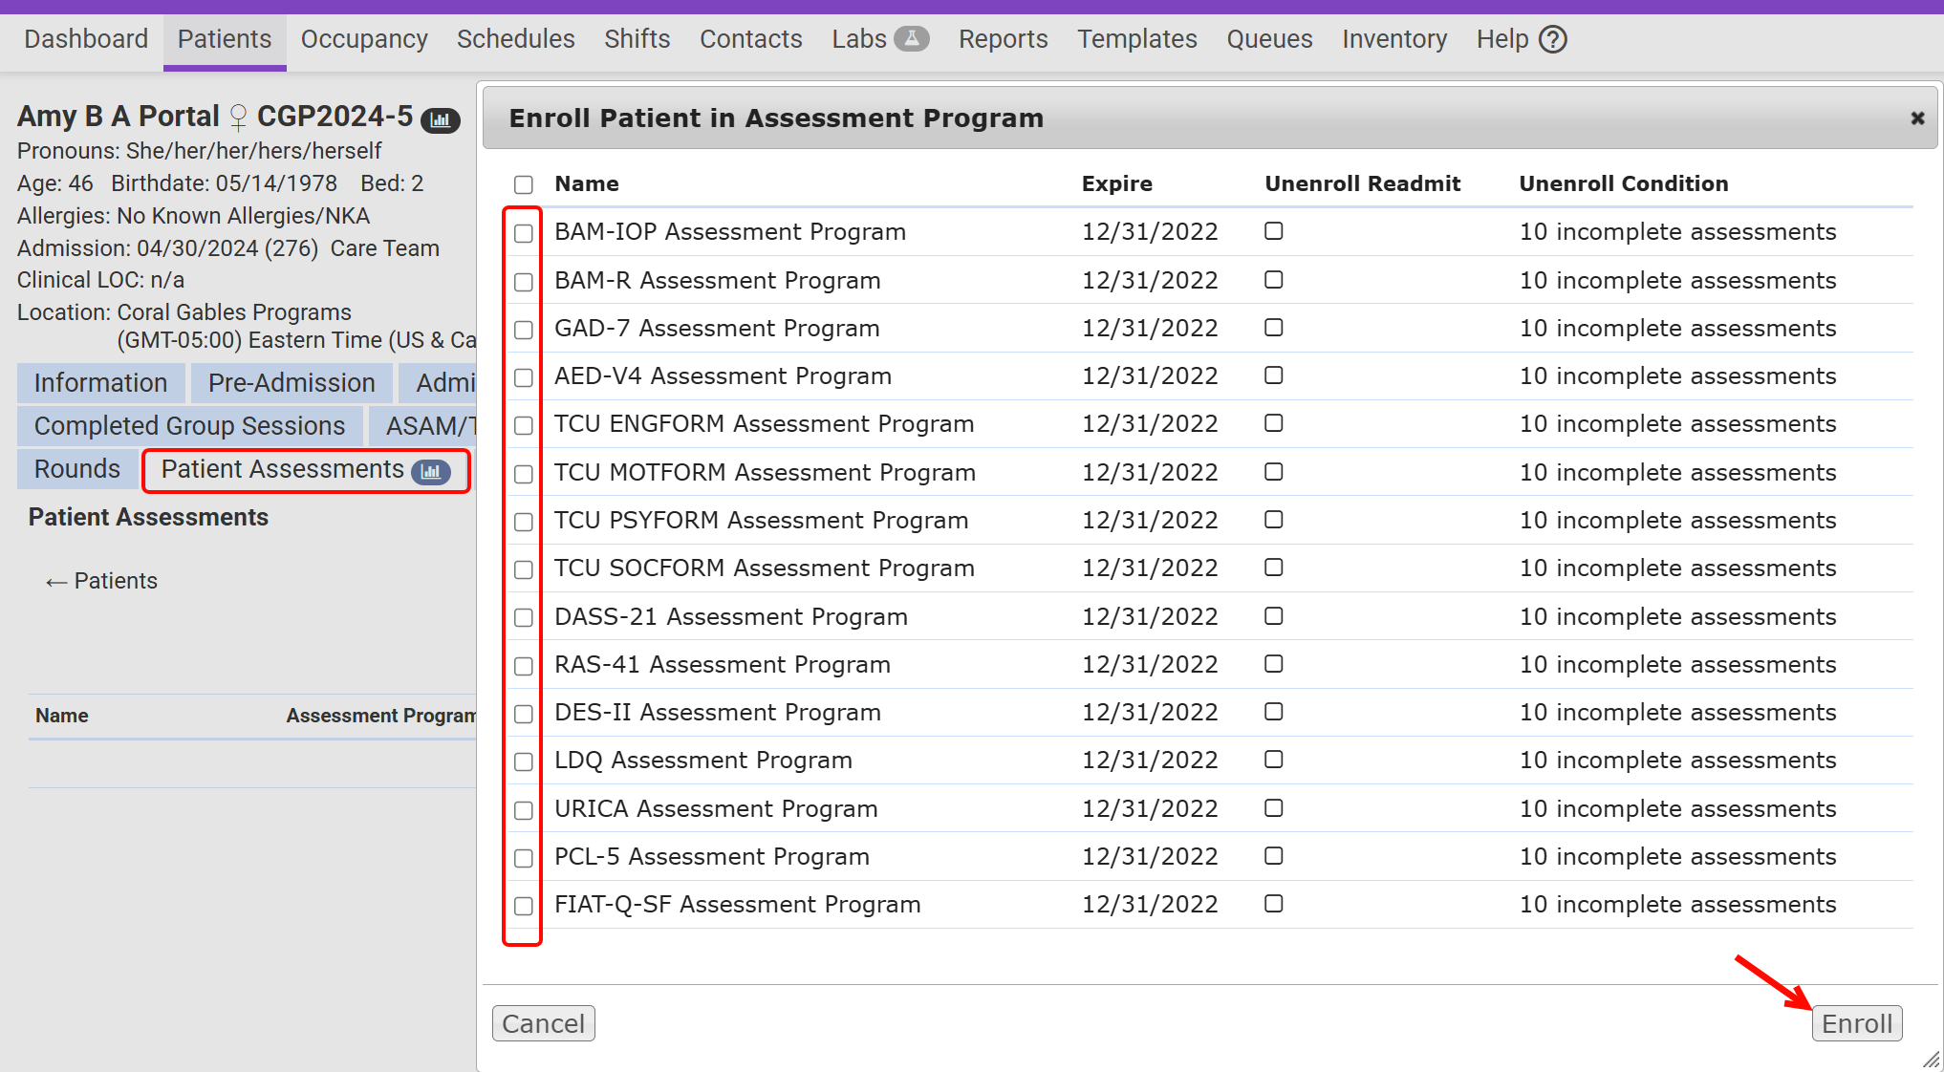Open the Care Team link
This screenshot has width=1944, height=1072.
click(384, 248)
